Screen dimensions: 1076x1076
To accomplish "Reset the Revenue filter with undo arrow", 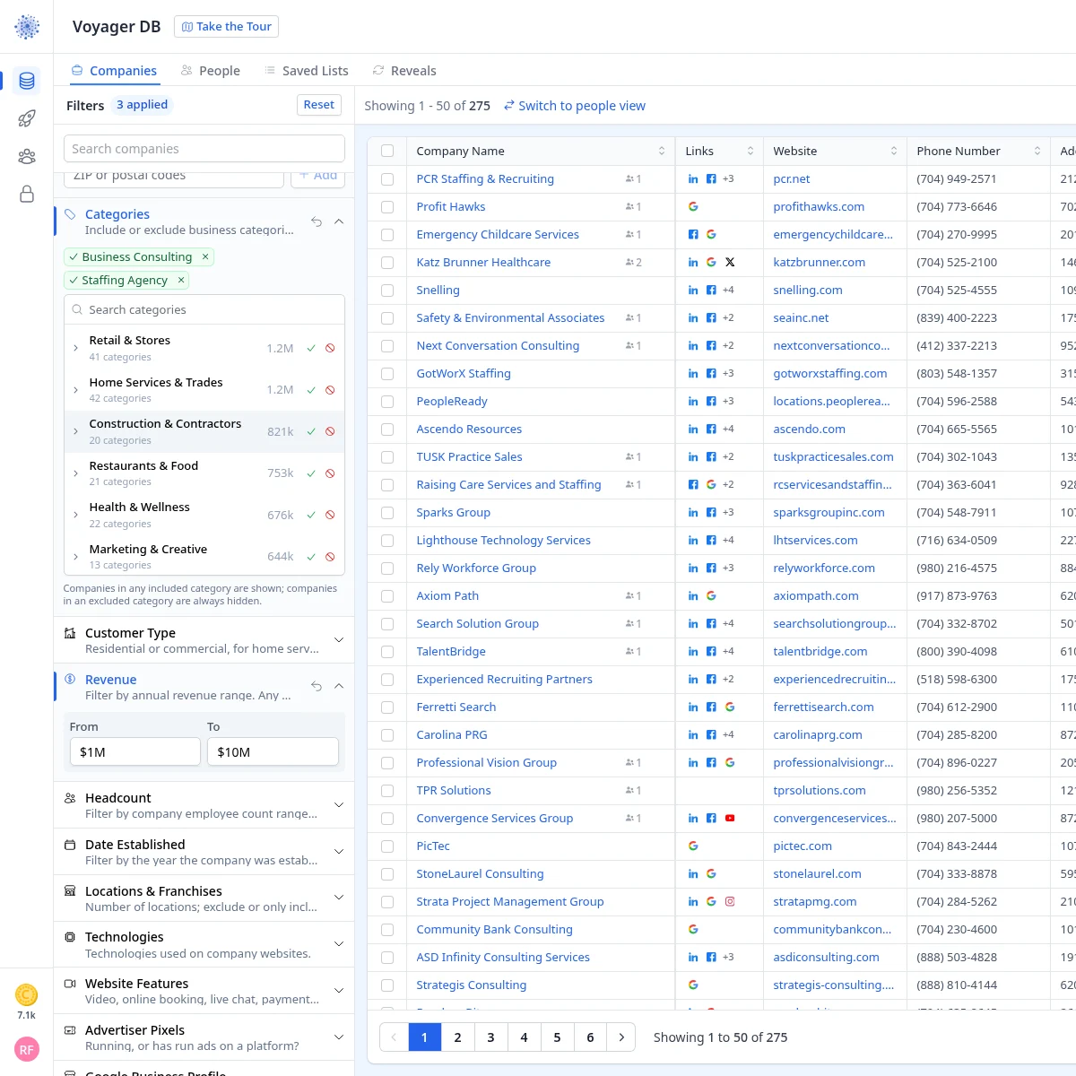I will (x=317, y=686).
